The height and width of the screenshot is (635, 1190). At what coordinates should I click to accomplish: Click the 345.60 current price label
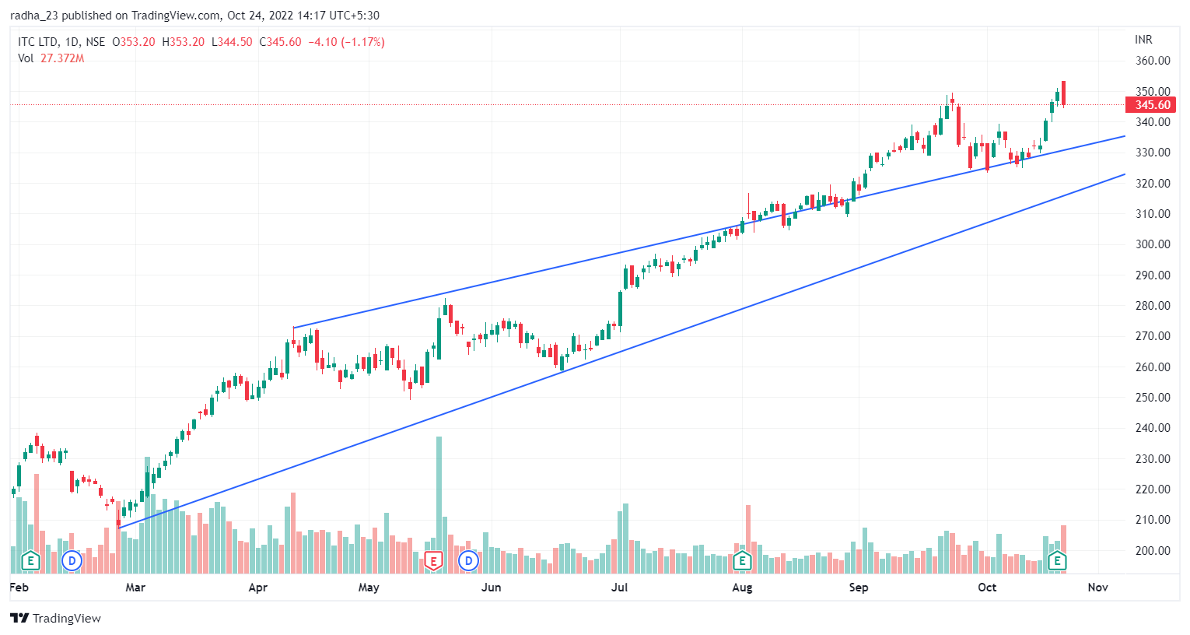point(1152,105)
